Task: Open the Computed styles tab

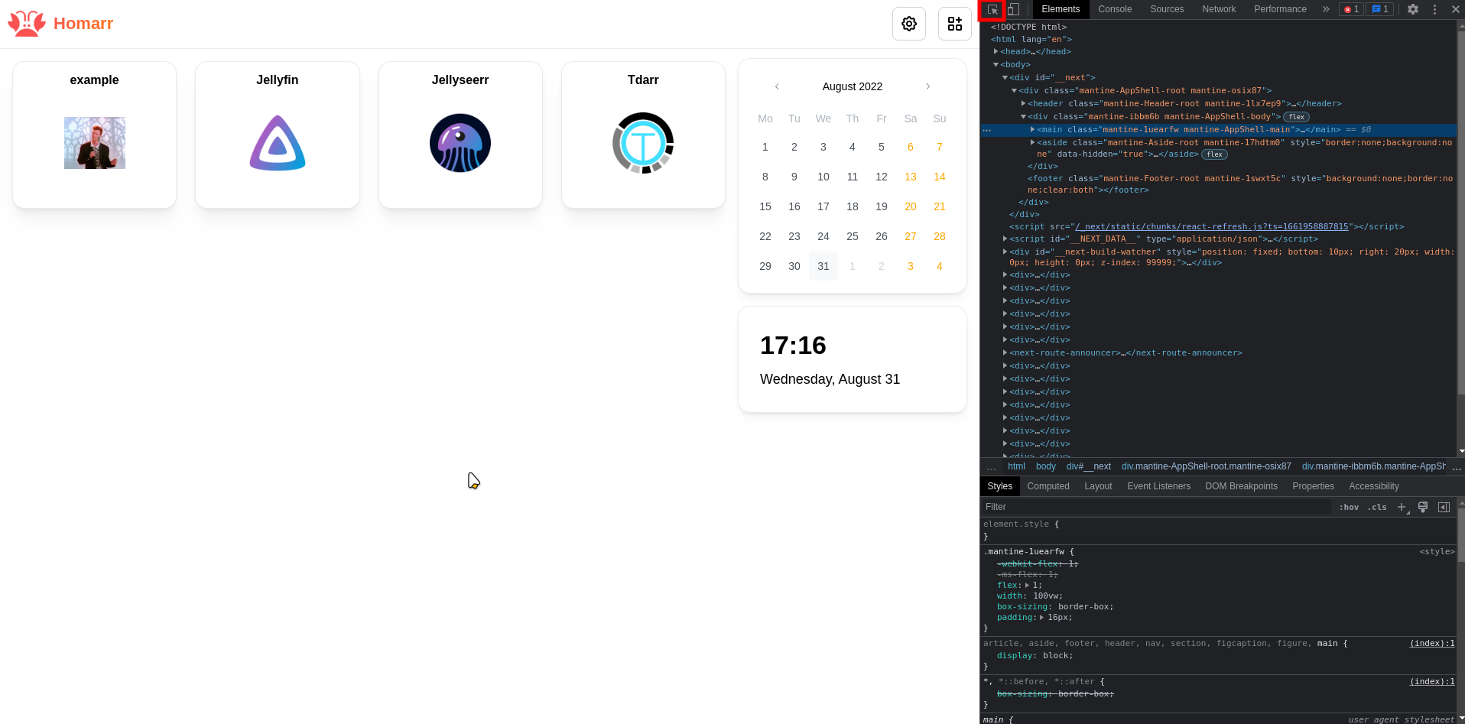Action: click(1048, 486)
